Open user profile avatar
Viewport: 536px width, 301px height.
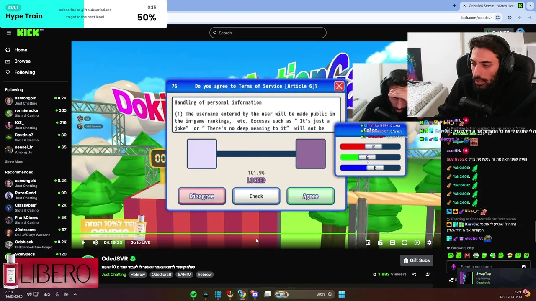(x=520, y=33)
